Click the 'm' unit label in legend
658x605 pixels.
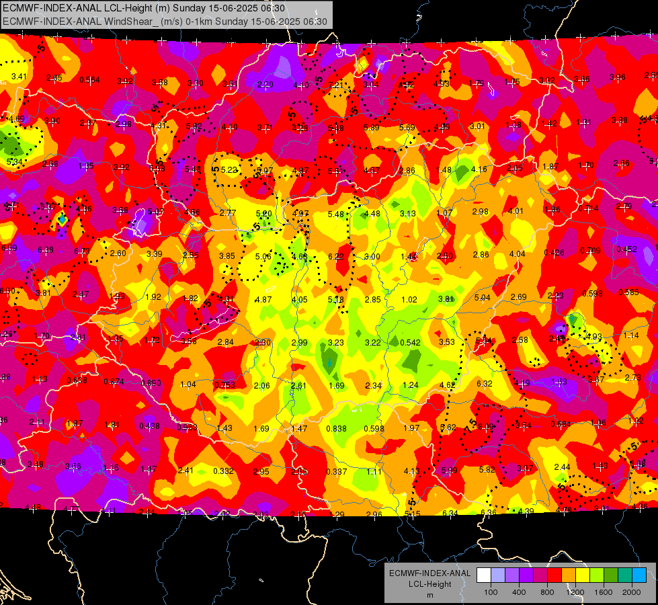[429, 596]
